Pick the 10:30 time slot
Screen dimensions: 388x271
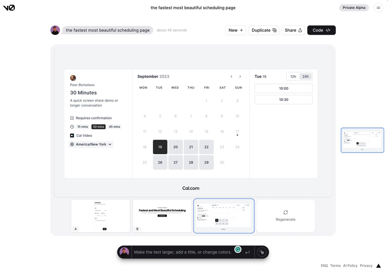point(284,100)
